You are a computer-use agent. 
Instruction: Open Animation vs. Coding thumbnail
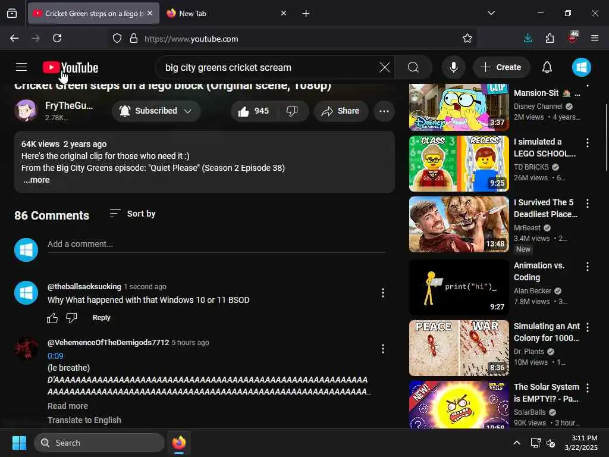tap(459, 287)
